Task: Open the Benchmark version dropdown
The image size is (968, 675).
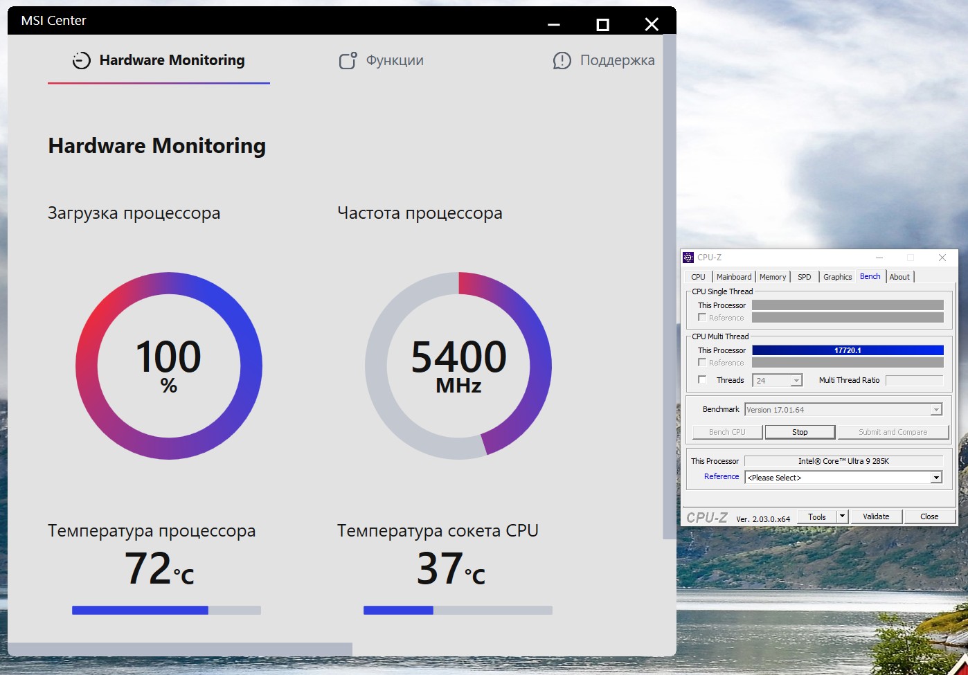Action: click(x=936, y=410)
